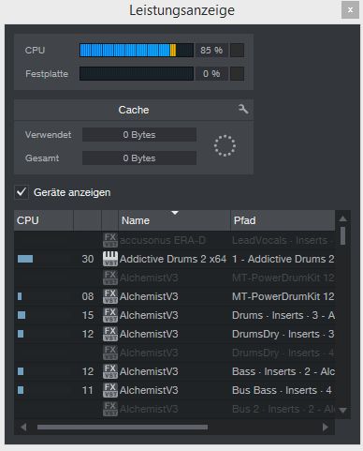Open Cache settings wrench icon

[243, 110]
